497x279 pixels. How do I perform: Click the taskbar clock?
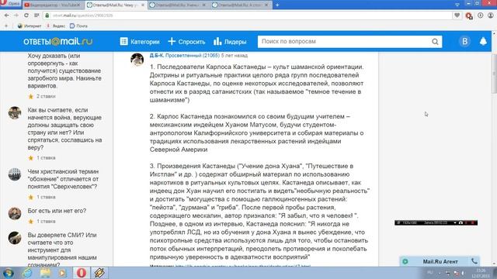tap(481, 273)
